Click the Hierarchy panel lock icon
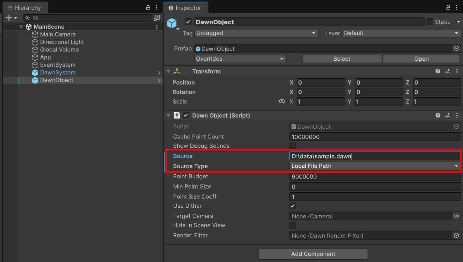Viewport: 463px width, 262px height. (x=148, y=7)
